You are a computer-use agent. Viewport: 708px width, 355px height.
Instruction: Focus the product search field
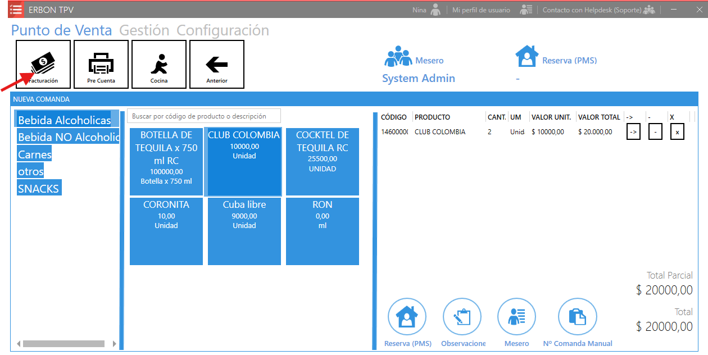[x=203, y=116]
